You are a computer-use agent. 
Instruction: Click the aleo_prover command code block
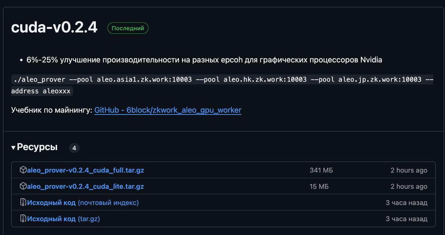(222, 85)
